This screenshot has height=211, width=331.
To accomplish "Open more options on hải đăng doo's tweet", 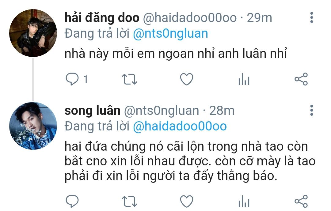I will [312, 17].
